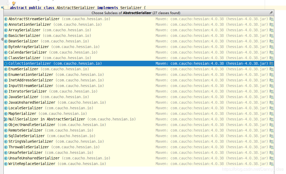The image size is (286, 174).
Task: Select JavaSerializer entry
Action: (x=139, y=97)
